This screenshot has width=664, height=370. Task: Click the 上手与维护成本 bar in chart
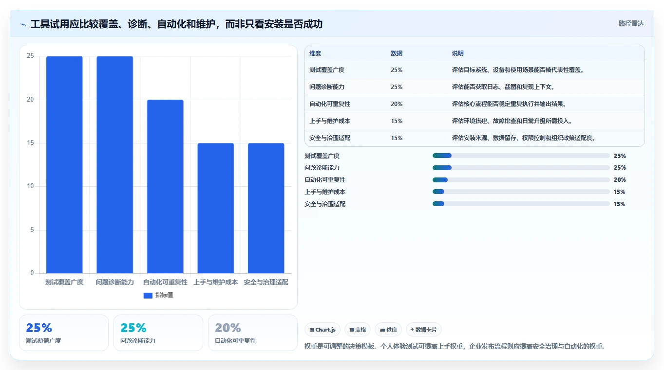tap(215, 208)
